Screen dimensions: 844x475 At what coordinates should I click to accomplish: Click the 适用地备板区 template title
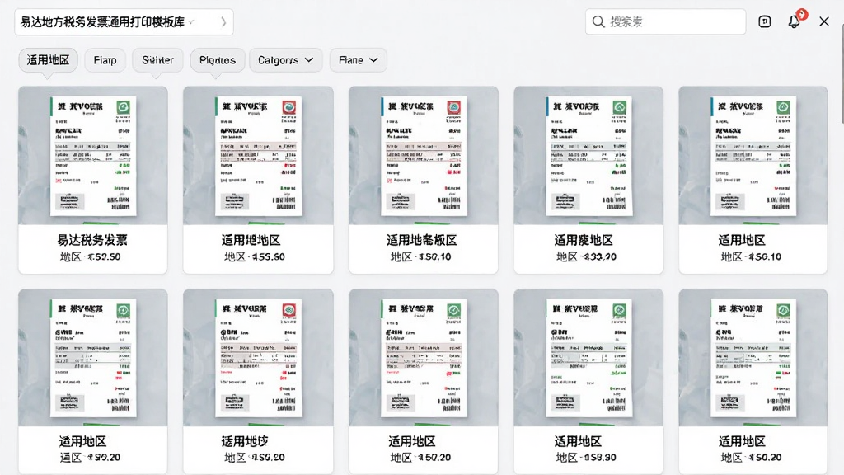tap(422, 240)
